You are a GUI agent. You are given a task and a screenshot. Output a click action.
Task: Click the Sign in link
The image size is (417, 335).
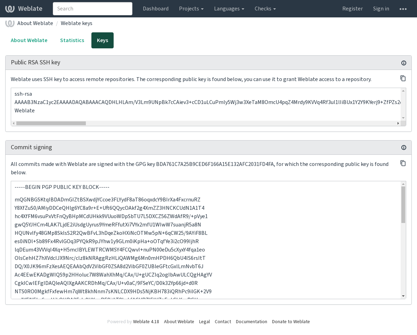point(381,9)
